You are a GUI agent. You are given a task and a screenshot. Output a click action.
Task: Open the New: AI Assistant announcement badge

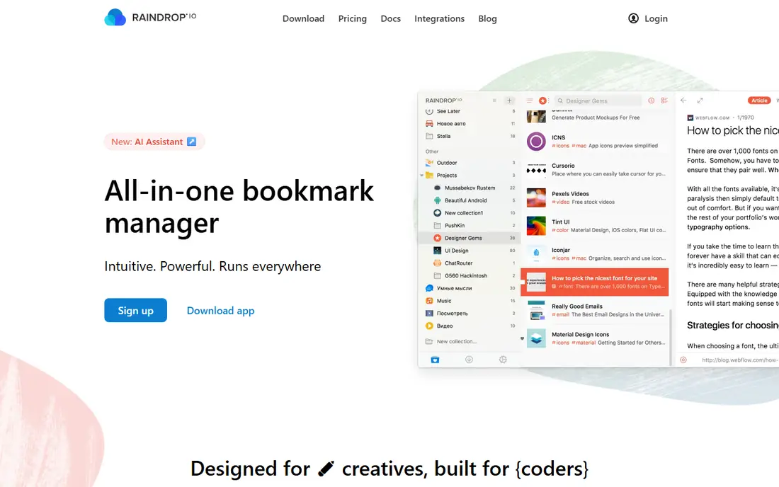(154, 142)
